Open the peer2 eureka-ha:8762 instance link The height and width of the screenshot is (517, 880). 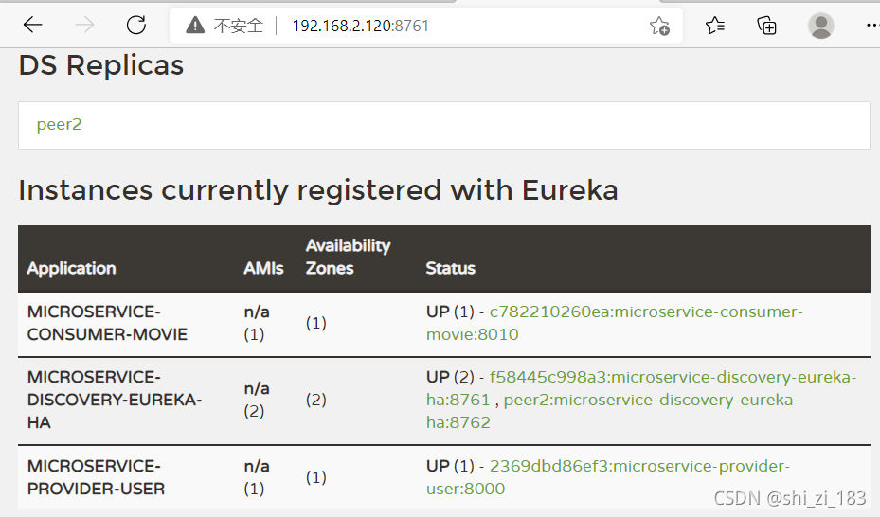tap(612, 411)
